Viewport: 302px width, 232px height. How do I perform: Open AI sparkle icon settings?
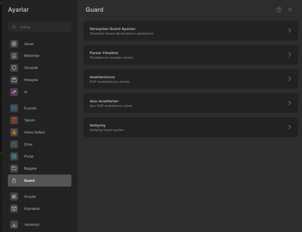pos(14,92)
